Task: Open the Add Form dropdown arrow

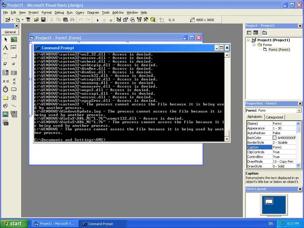Action: click(23, 20)
